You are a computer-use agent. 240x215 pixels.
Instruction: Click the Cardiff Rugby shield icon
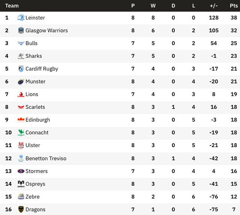pyautogui.click(x=21, y=69)
